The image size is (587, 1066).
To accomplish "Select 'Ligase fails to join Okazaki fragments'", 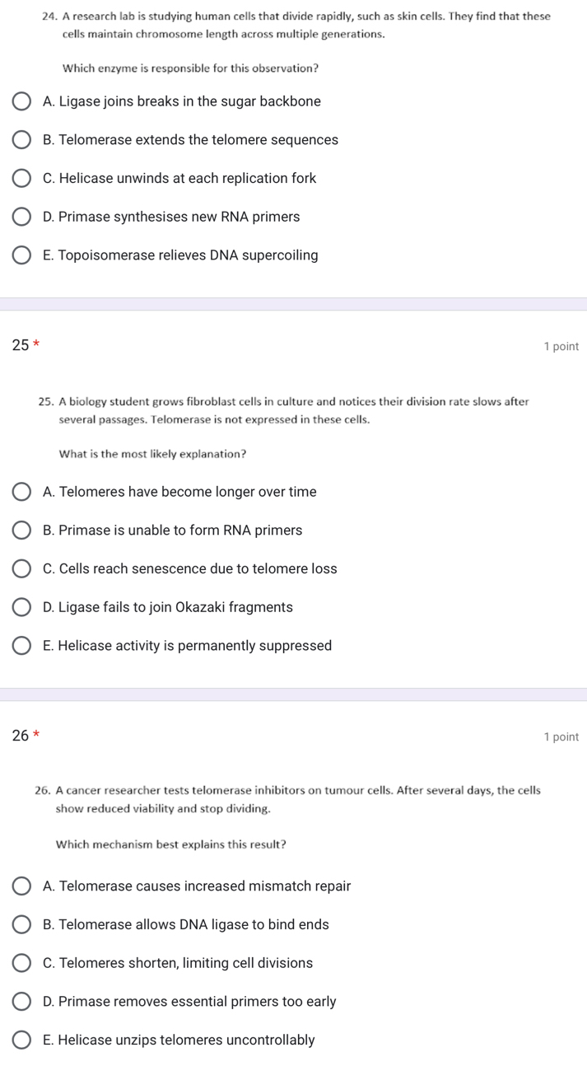I will (21, 606).
